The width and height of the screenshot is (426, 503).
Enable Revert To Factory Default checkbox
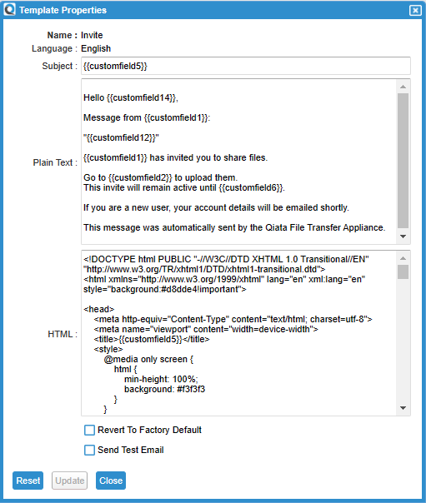point(89,431)
